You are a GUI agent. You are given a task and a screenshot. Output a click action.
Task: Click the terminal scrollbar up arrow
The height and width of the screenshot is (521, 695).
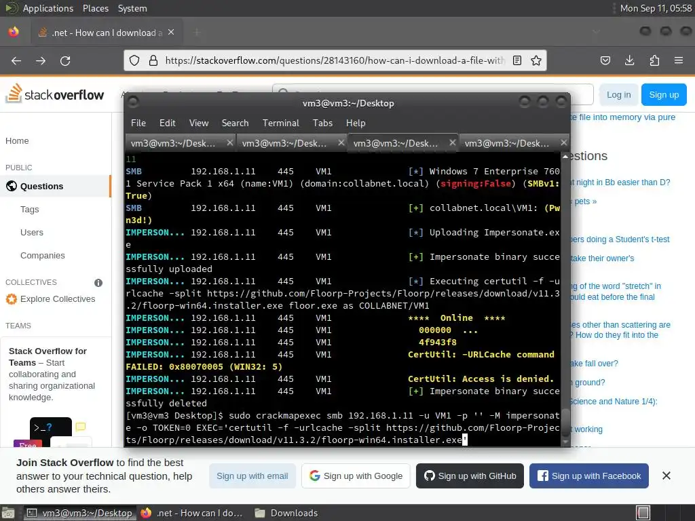click(x=565, y=157)
